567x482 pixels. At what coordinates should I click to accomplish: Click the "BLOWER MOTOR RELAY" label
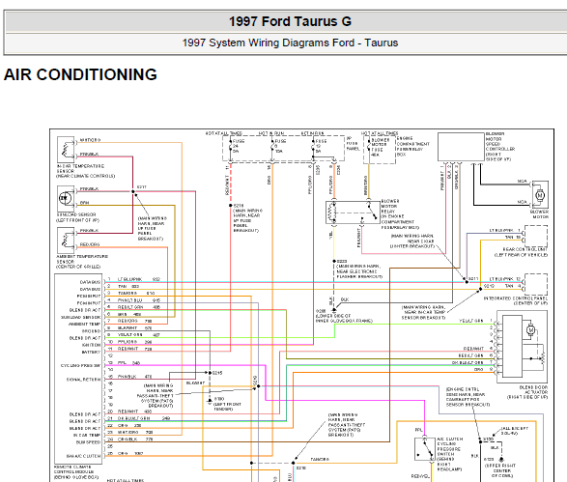391,206
